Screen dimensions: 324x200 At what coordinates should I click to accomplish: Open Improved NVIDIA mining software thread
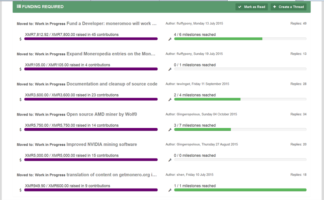tap(102, 144)
